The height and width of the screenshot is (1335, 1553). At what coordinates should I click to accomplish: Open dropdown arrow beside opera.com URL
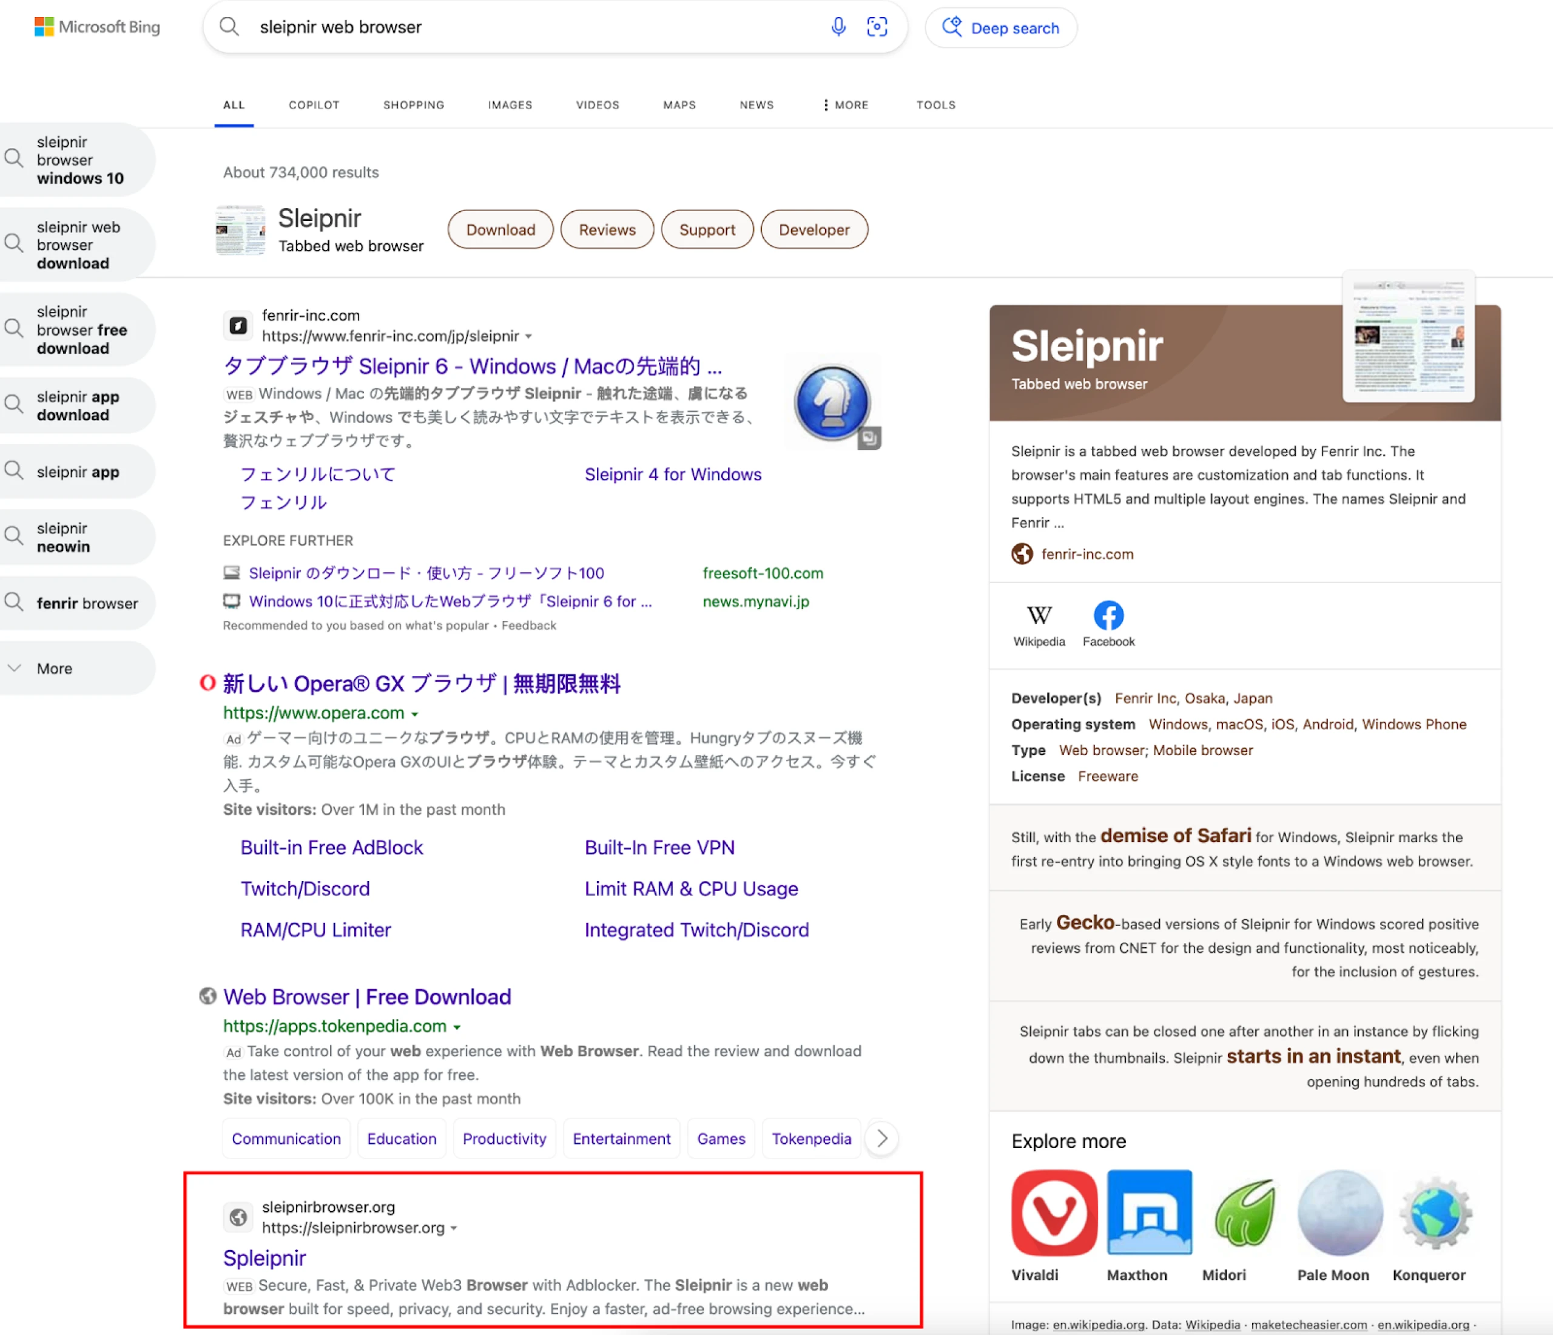(x=414, y=714)
